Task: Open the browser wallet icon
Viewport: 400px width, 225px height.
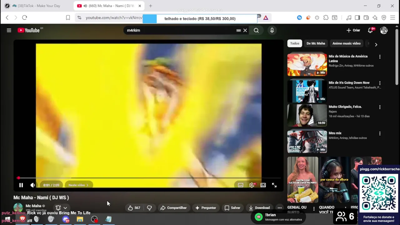Action: pos(366,18)
